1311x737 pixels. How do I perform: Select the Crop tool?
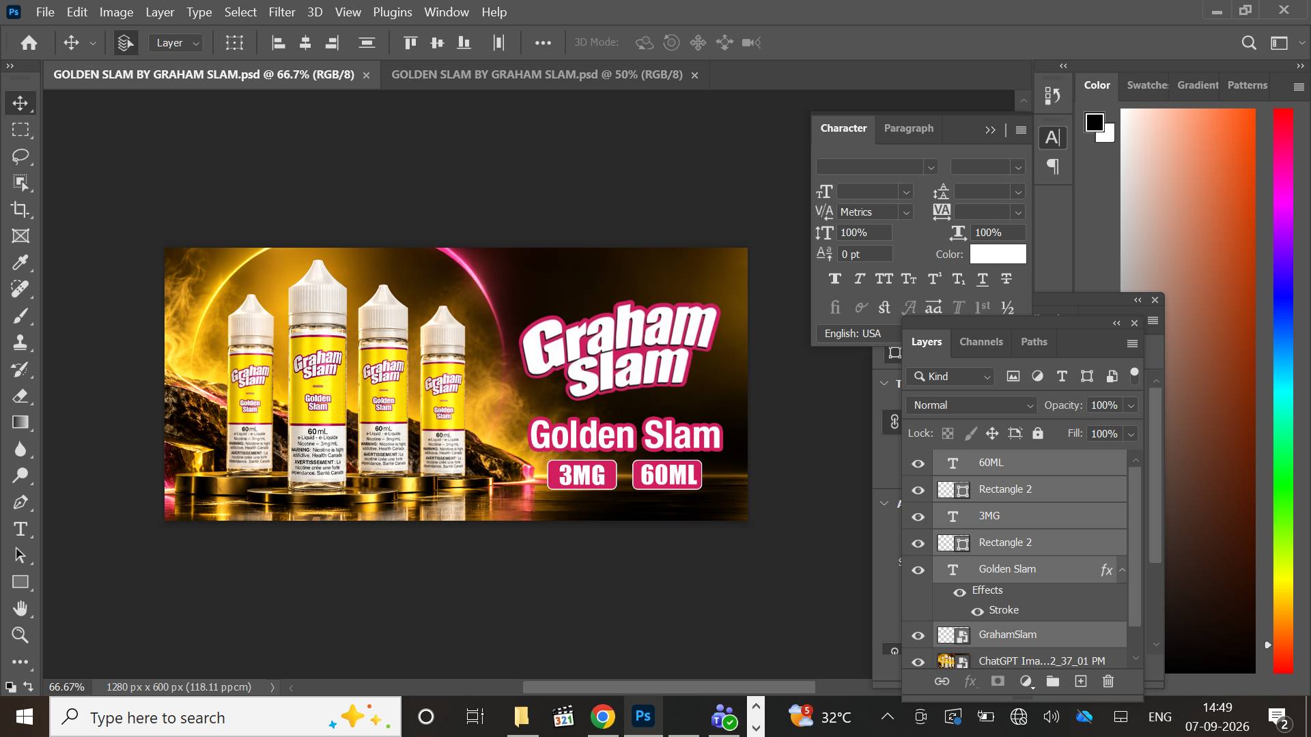pos(20,209)
